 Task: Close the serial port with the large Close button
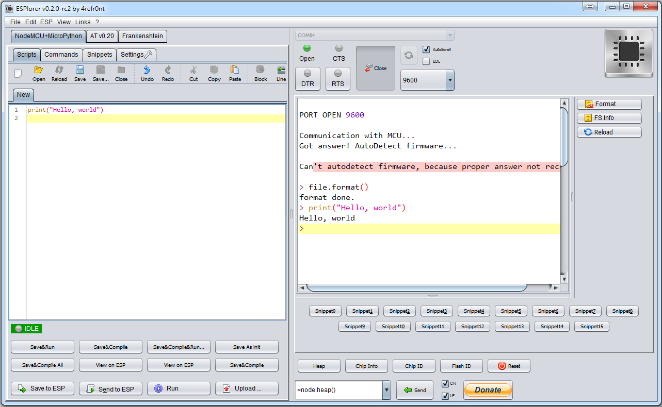point(376,69)
